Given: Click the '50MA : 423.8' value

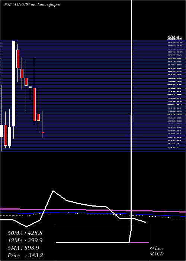Looking at the screenshot, I should pyautogui.click(x=25, y=233).
